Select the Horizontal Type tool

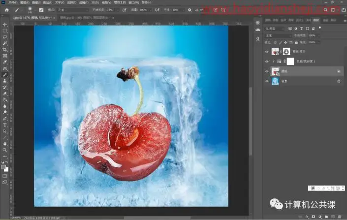(4, 125)
